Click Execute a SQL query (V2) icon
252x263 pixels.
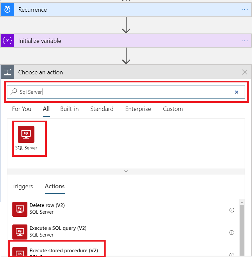tap(20, 232)
